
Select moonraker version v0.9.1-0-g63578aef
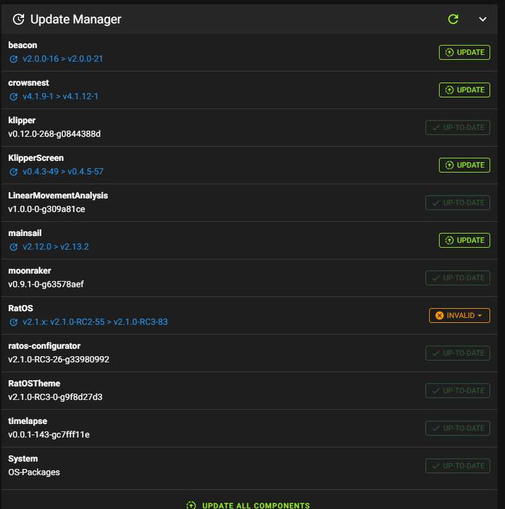pos(46,284)
